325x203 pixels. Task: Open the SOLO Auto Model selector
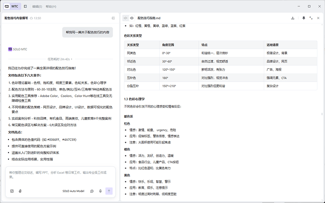point(73,191)
